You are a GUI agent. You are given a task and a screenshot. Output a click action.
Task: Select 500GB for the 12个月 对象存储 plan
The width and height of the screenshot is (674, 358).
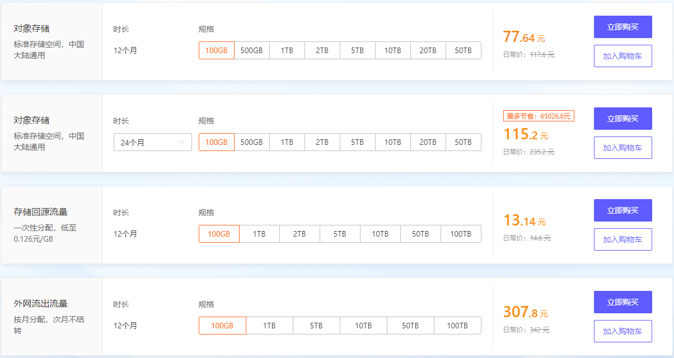(251, 50)
